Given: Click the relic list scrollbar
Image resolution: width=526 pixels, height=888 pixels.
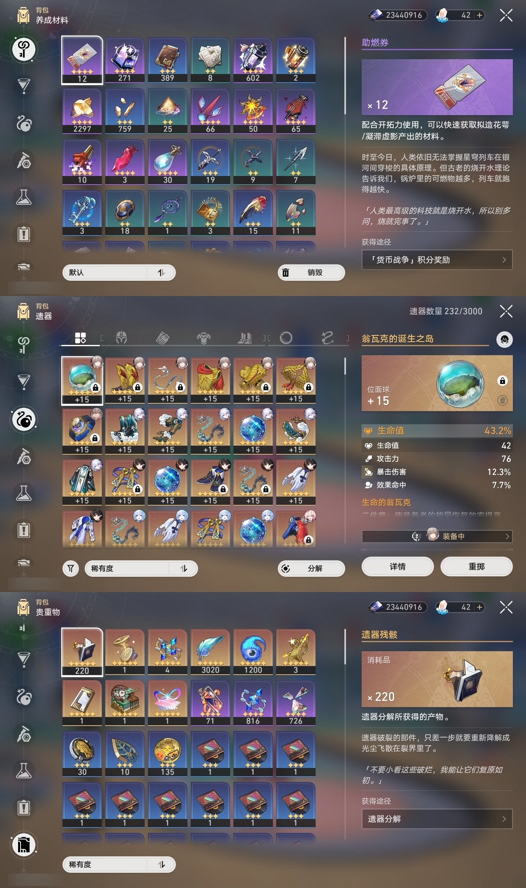Looking at the screenshot, I should pos(345,366).
